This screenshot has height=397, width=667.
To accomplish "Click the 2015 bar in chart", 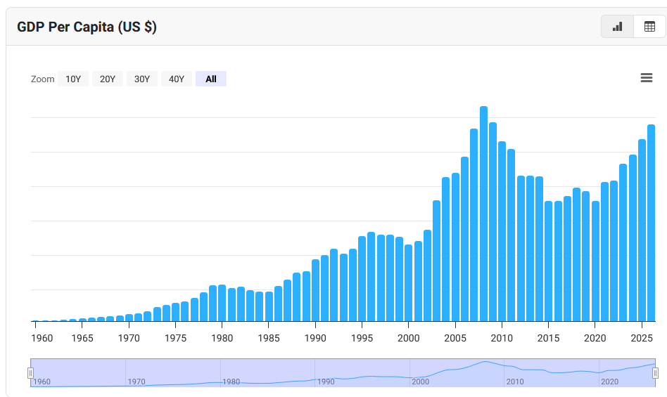I will pos(549,261).
